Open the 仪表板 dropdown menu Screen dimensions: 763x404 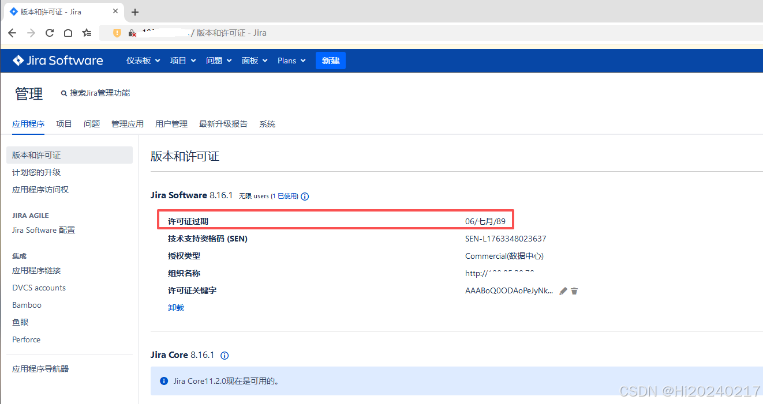(x=143, y=61)
